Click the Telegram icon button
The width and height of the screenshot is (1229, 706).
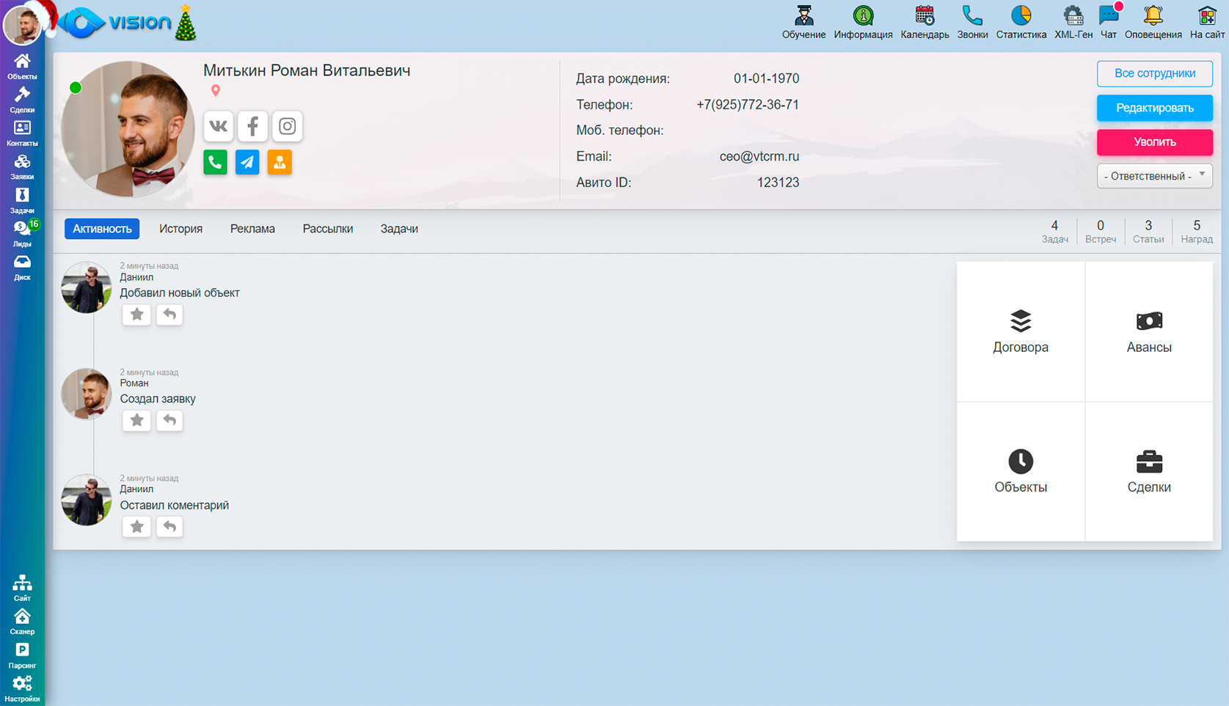pyautogui.click(x=247, y=162)
